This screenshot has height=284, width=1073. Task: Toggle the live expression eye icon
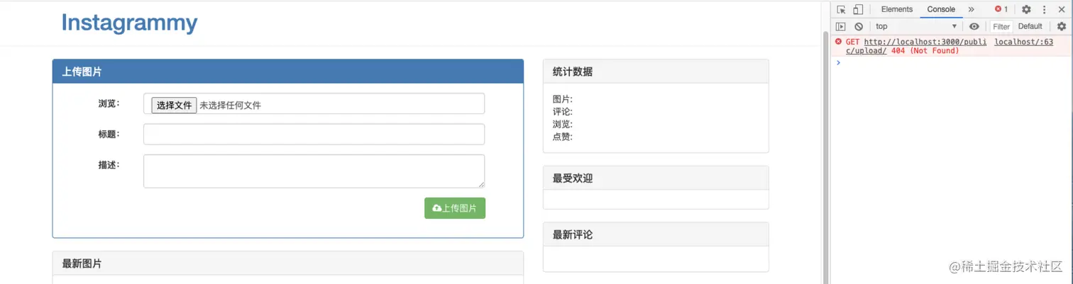pos(974,26)
